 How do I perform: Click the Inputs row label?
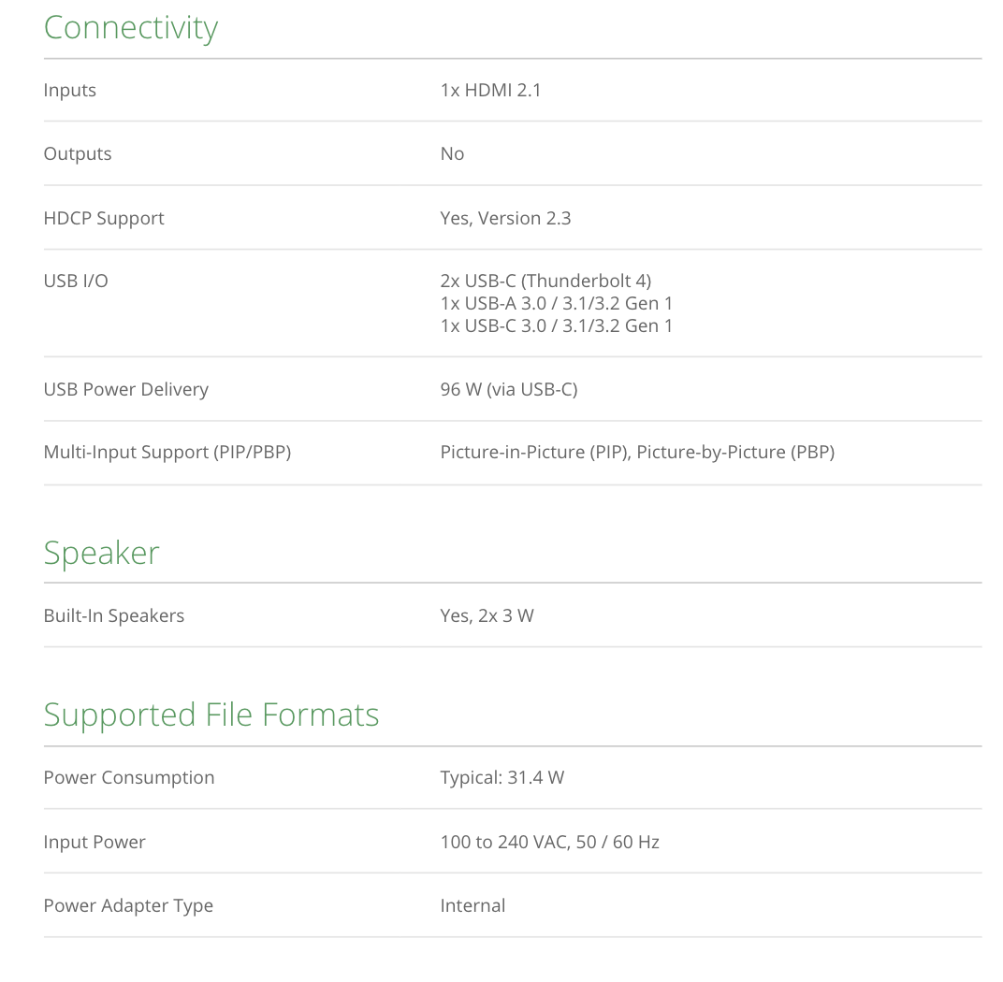(x=70, y=91)
